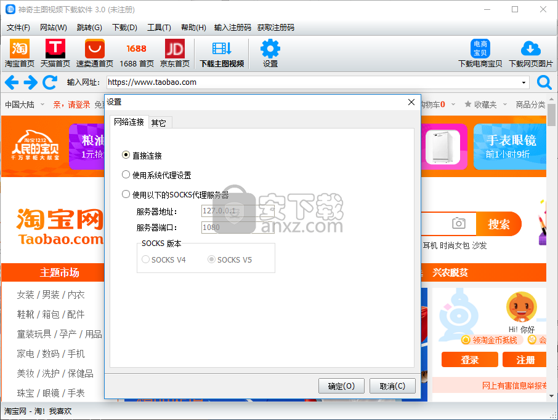
Task: Click the camera image search icon
Action: coord(459,223)
